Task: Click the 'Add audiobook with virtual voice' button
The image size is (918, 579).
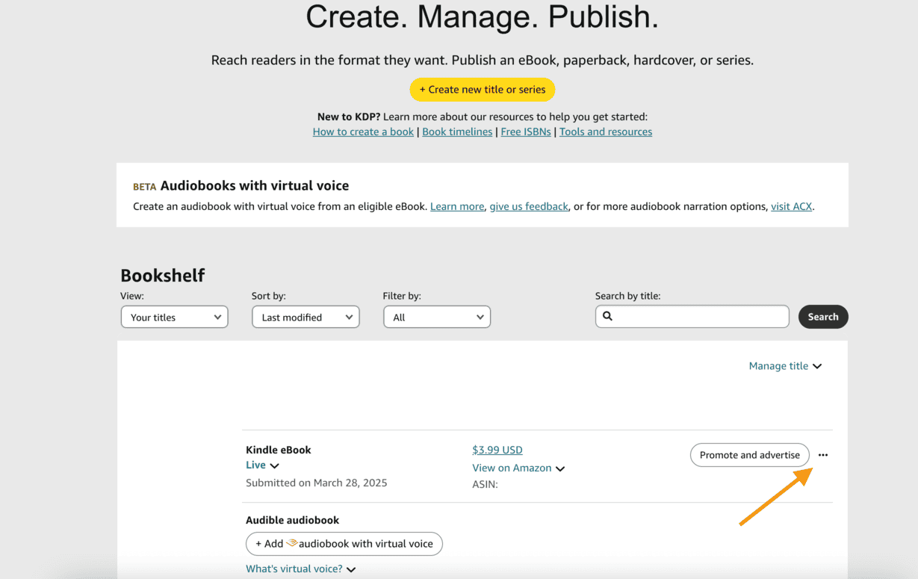Action: click(344, 544)
